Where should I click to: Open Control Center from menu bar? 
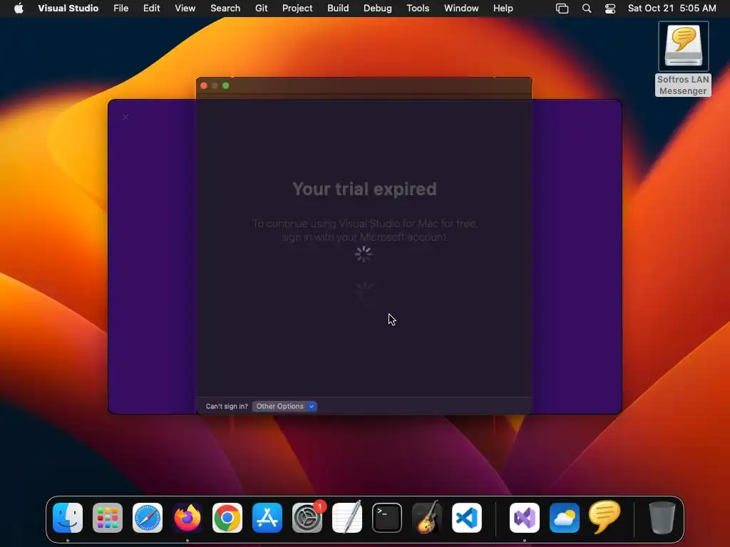(x=610, y=8)
